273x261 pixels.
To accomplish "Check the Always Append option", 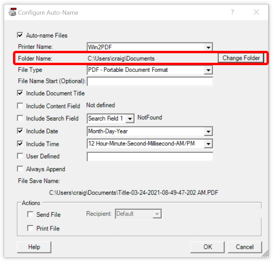I will pos(20,169).
